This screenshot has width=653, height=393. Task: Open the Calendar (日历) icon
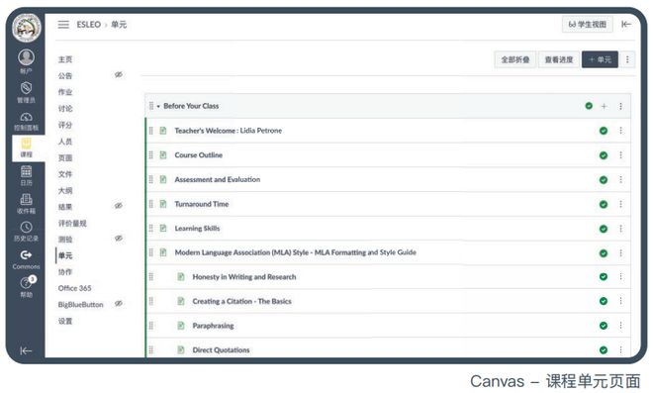coord(27,171)
